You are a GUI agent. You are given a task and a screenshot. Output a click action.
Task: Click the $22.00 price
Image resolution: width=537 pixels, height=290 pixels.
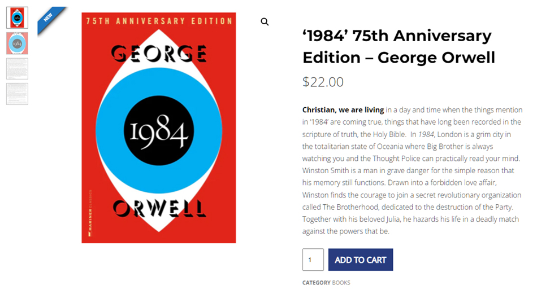click(x=323, y=82)
